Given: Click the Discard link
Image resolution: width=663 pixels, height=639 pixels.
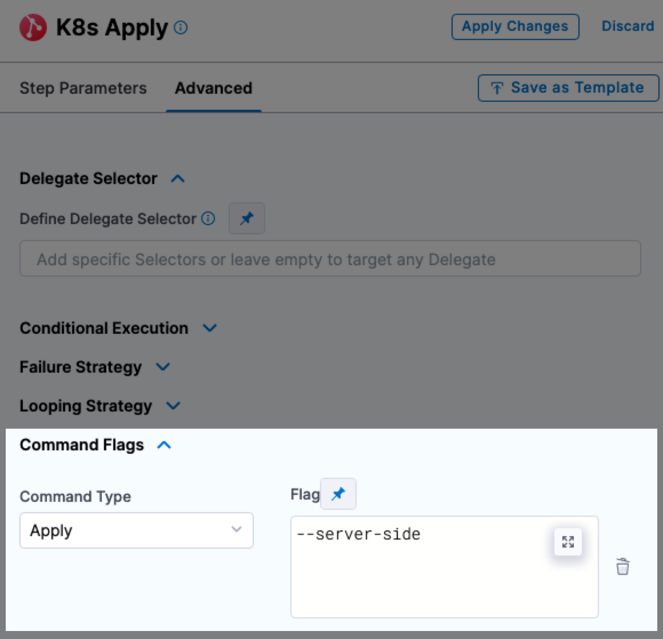Looking at the screenshot, I should coord(628,27).
